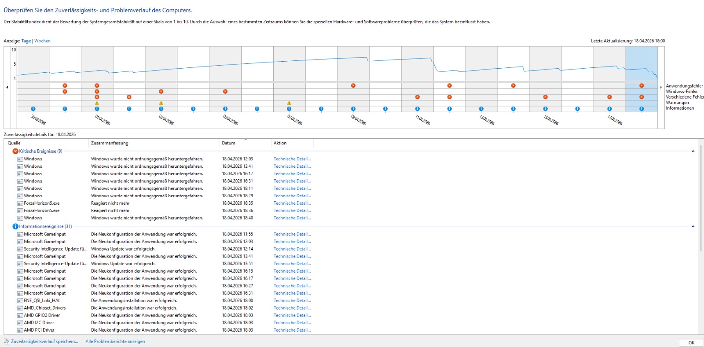
Task: Select yellow warning icon on 03.04.2026
Action: pos(161,103)
